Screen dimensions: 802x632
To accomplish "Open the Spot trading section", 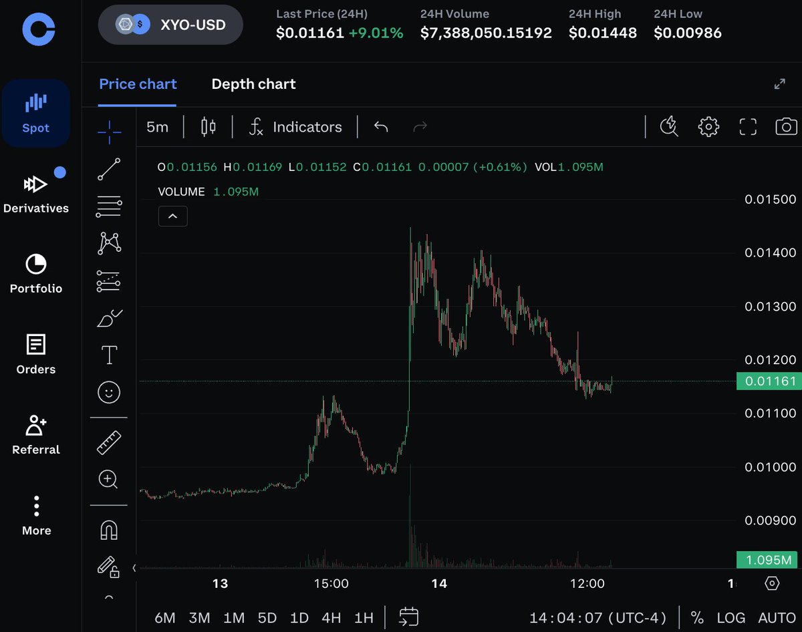I will pos(35,113).
